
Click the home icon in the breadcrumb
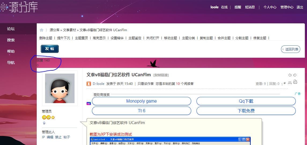point(42,30)
